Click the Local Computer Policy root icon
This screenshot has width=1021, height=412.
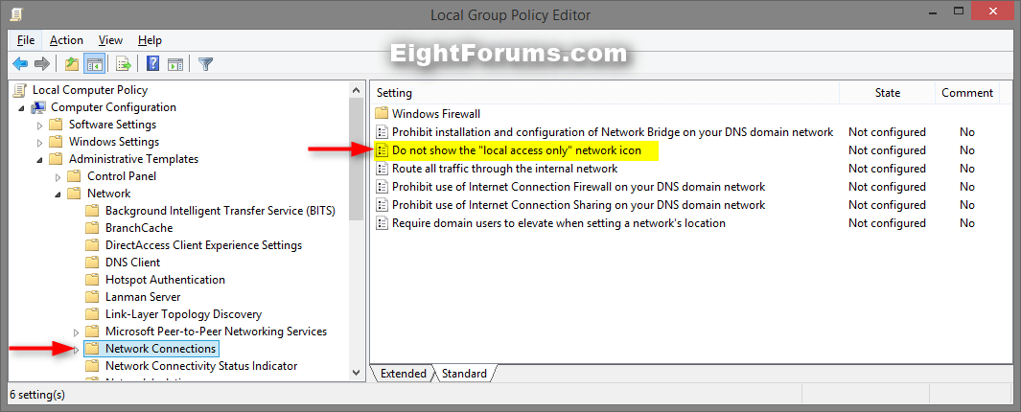click(19, 90)
